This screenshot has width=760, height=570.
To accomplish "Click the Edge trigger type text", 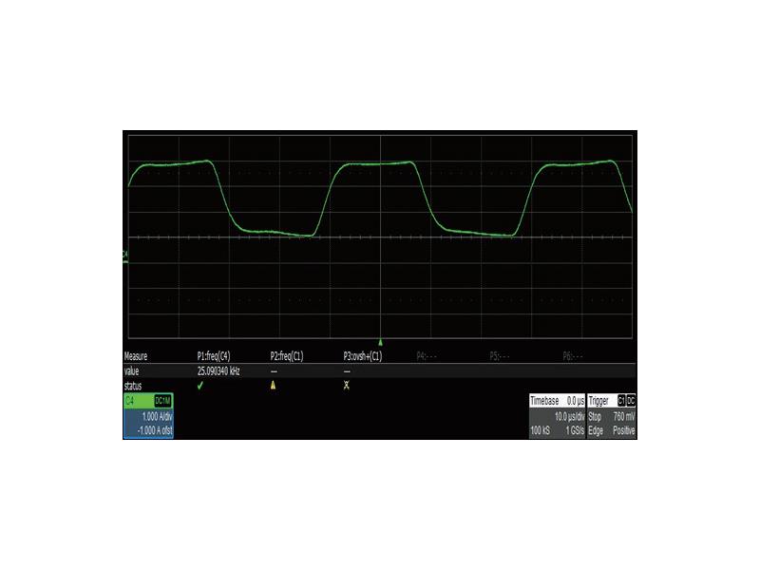I will click(x=596, y=430).
